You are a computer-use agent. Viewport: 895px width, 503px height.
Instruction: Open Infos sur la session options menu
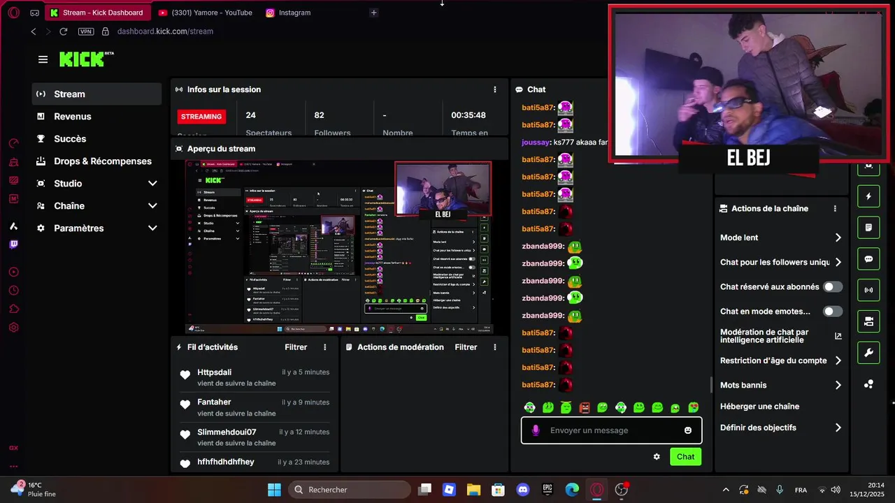[x=495, y=89]
